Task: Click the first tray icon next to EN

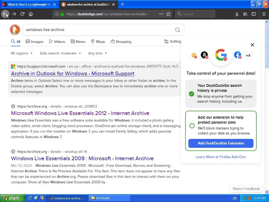Action: (x=245, y=198)
